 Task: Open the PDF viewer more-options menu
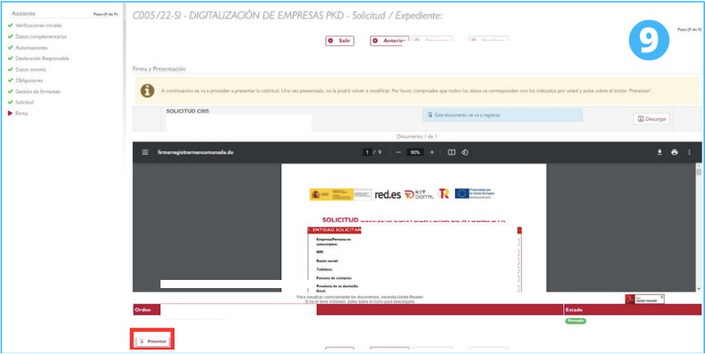pyautogui.click(x=690, y=152)
